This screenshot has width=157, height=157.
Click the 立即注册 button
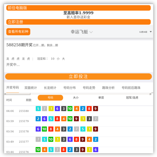tap(78, 22)
